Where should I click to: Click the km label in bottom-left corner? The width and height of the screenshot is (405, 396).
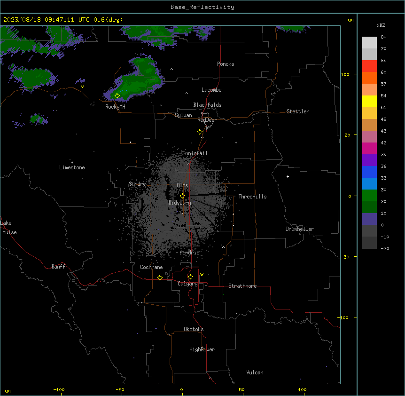(7, 391)
